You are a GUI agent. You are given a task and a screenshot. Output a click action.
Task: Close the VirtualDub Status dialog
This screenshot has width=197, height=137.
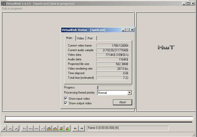132,30
